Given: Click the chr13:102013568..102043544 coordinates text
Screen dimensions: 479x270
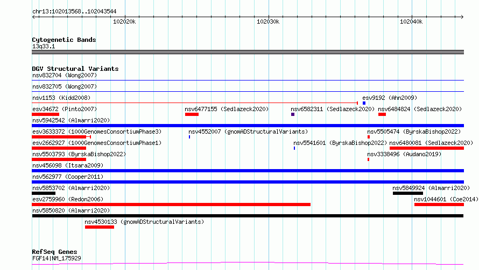Looking at the screenshot, I should [74, 11].
